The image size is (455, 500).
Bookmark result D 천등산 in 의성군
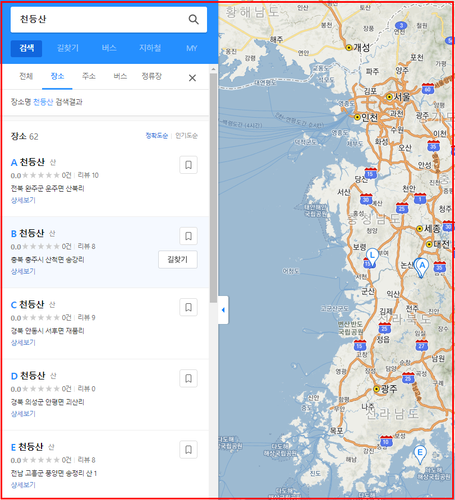point(189,378)
